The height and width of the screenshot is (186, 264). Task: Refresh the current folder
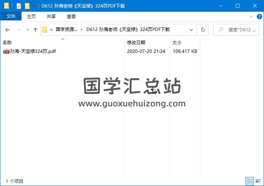[x=203, y=30]
